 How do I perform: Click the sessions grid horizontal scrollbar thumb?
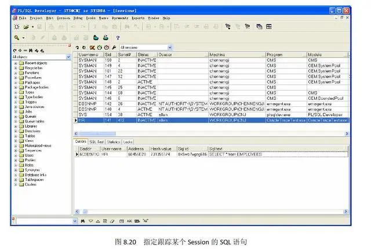[97, 134]
